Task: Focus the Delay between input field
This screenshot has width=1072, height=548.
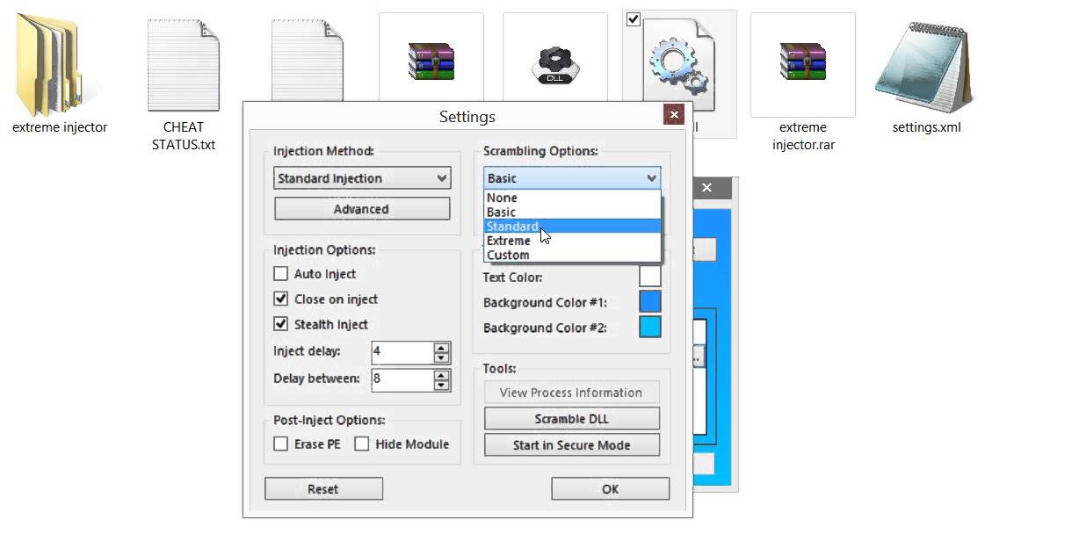Action: 402,379
